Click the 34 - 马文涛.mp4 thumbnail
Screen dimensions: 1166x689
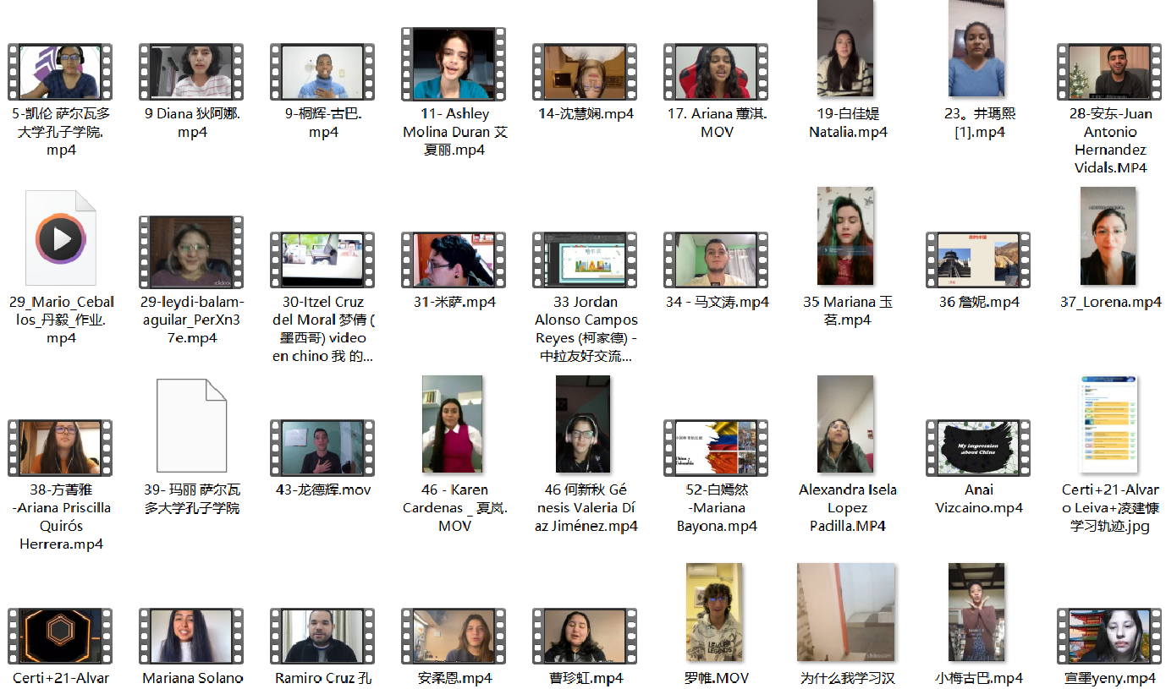click(716, 260)
